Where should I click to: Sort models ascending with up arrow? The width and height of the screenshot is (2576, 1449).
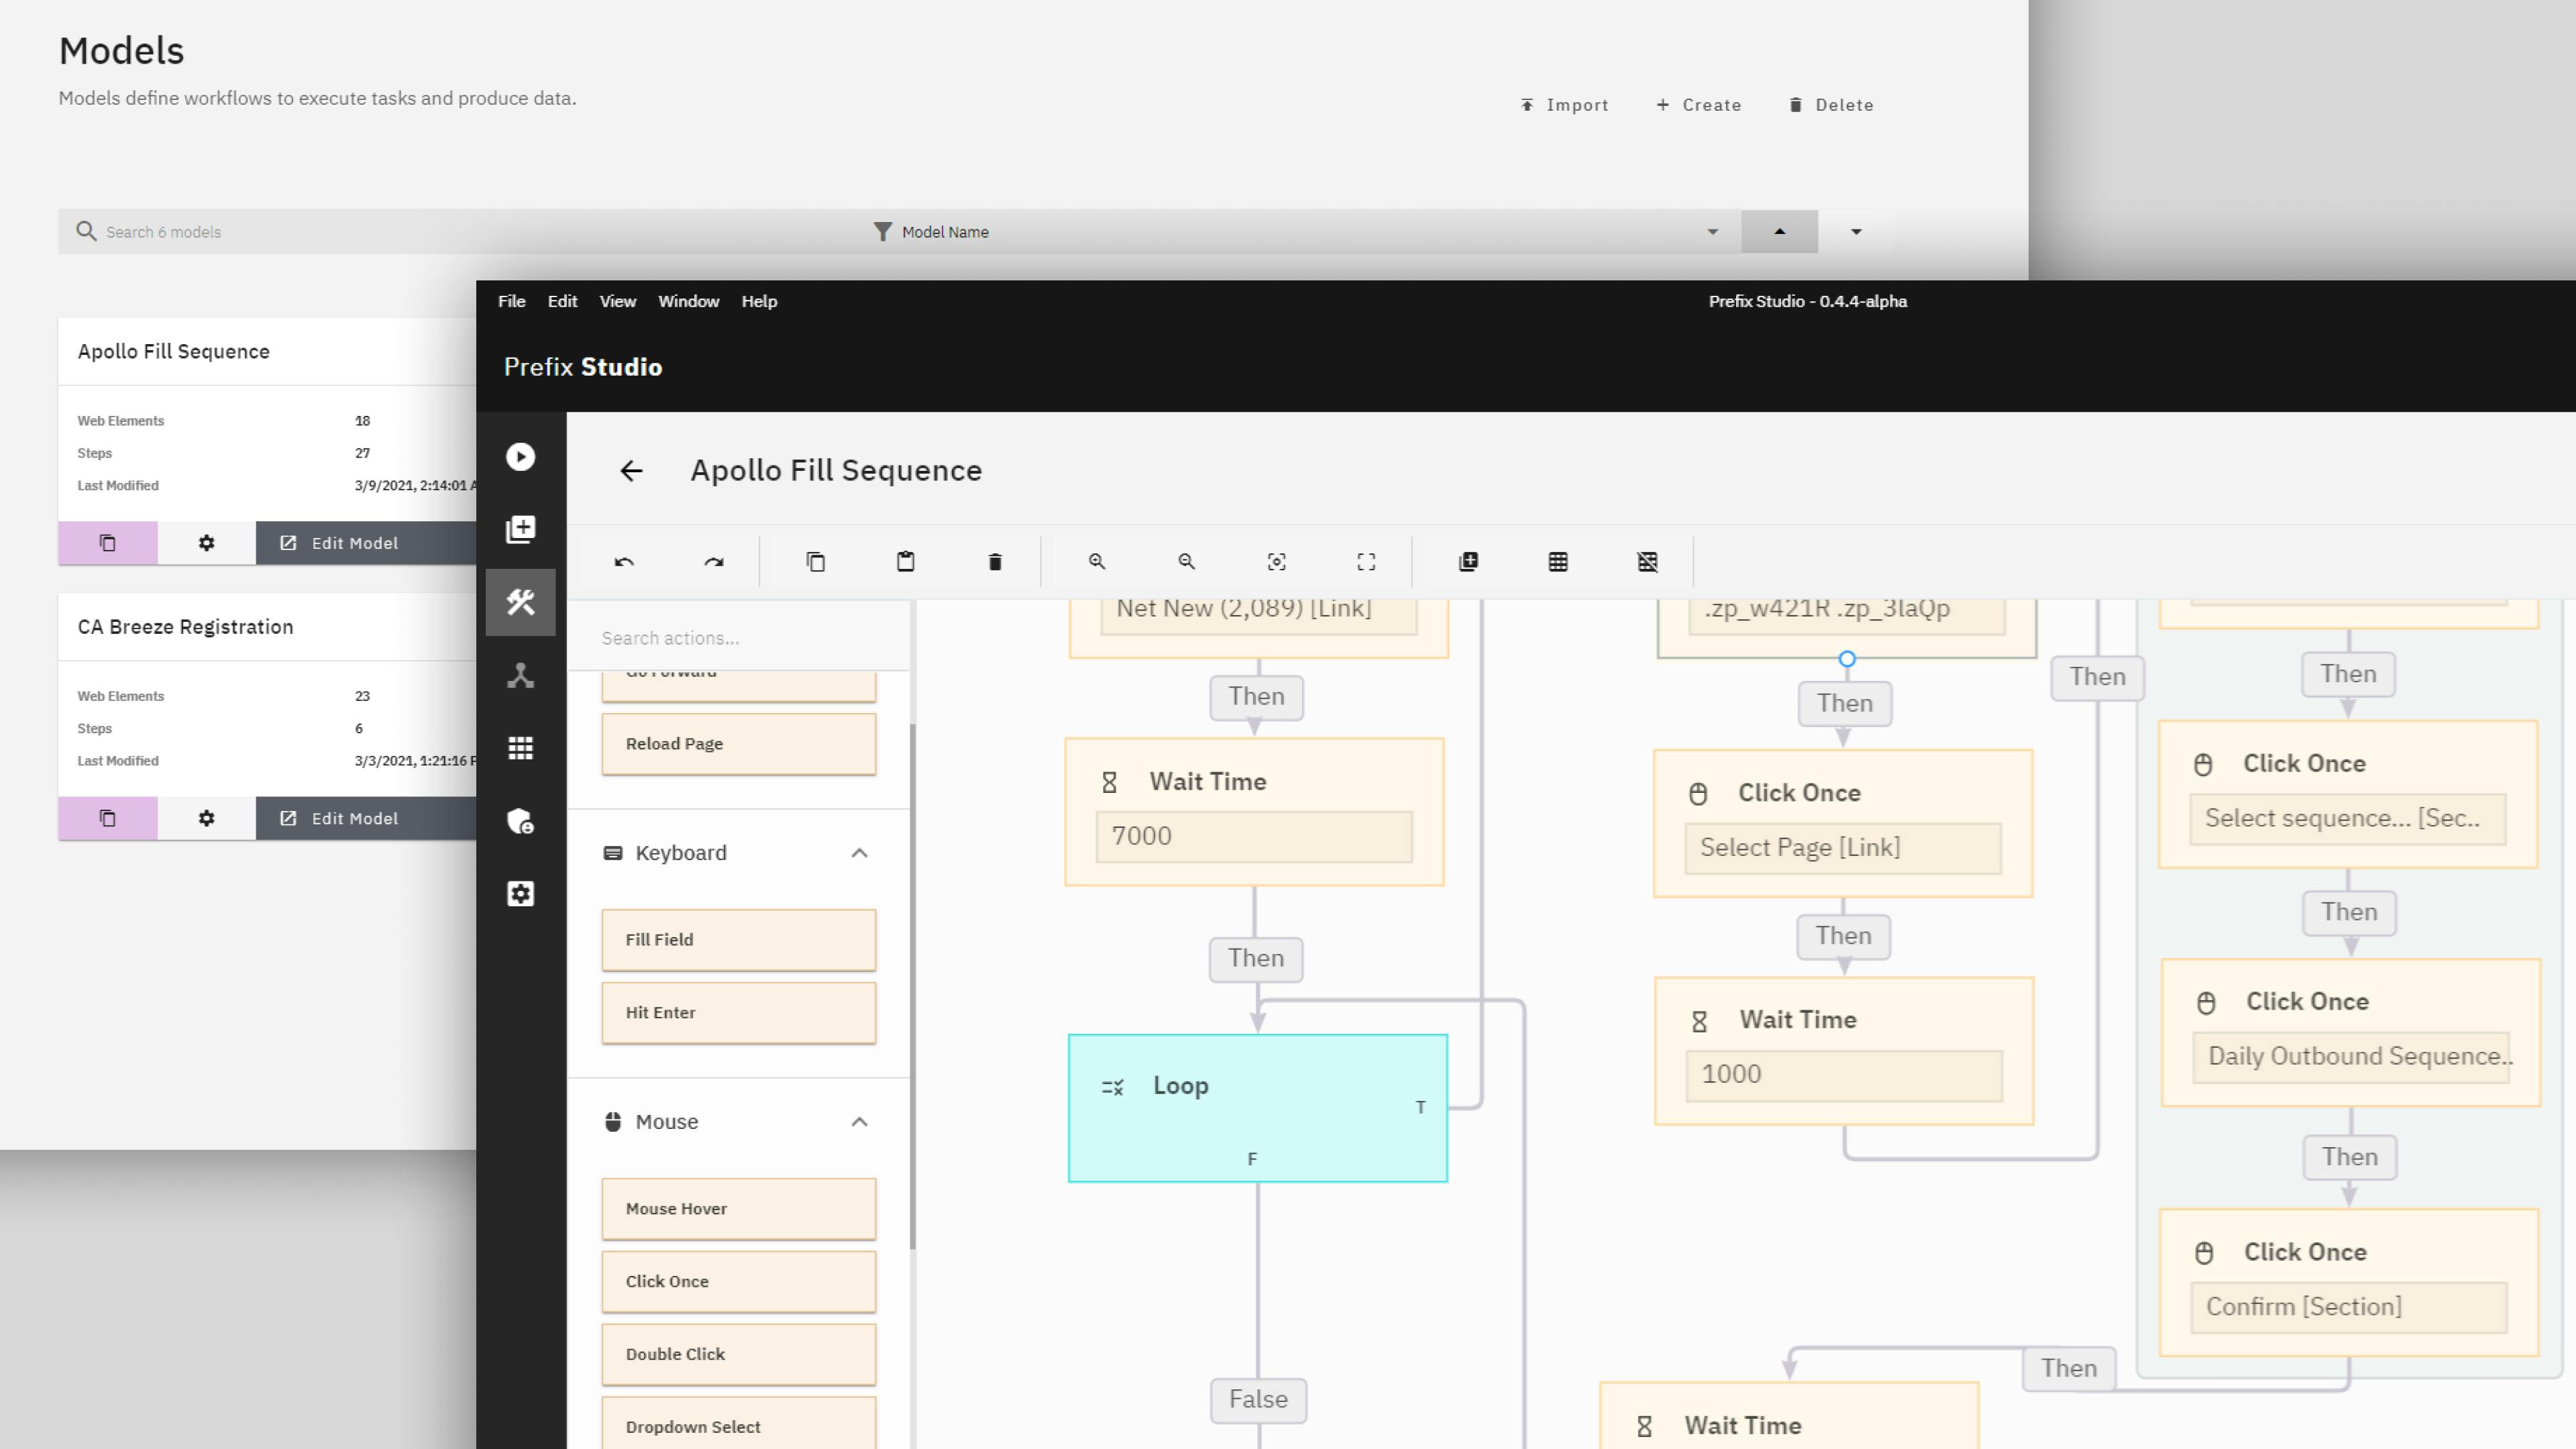click(1779, 232)
